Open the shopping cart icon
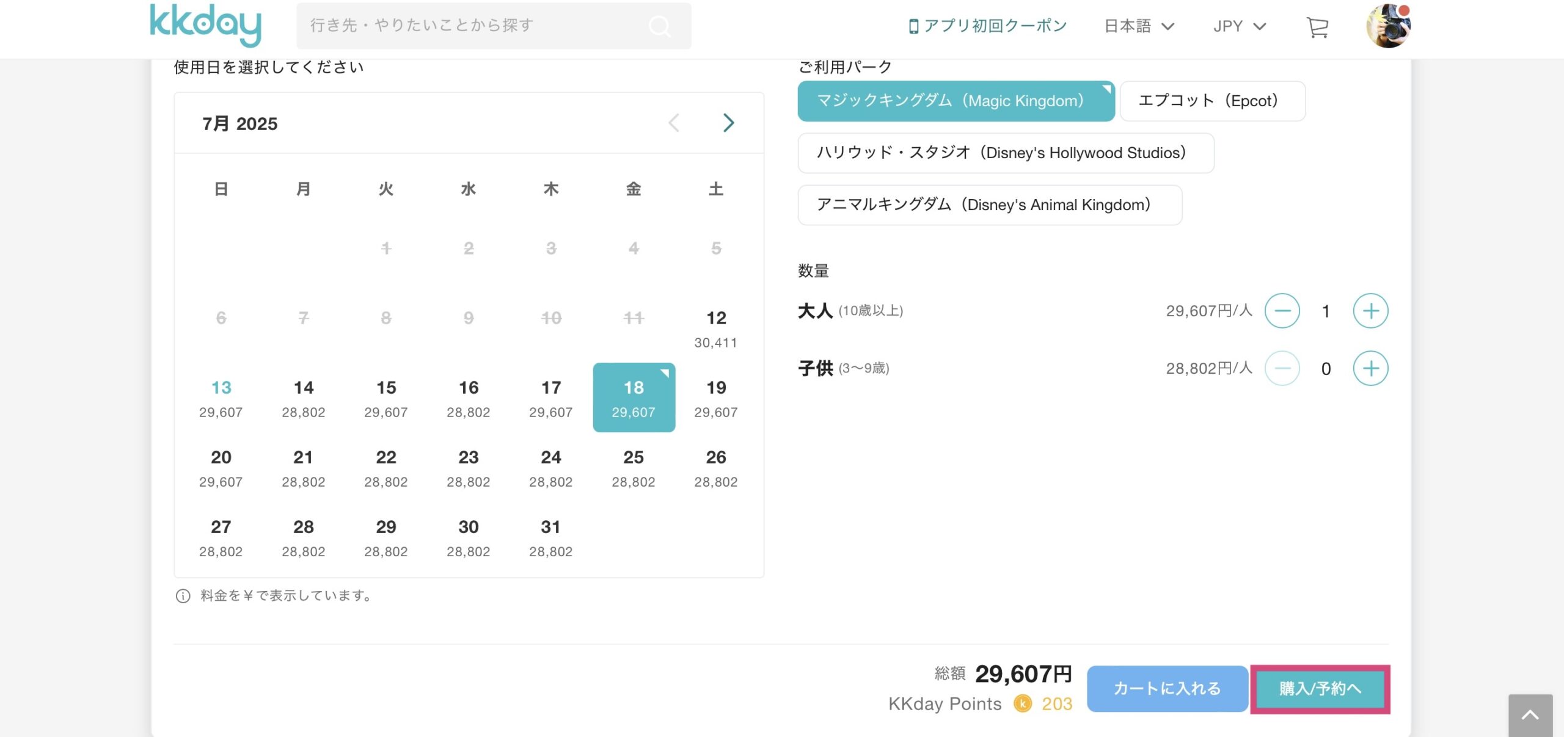Screen dimensions: 1564x737 pyautogui.click(x=1317, y=27)
